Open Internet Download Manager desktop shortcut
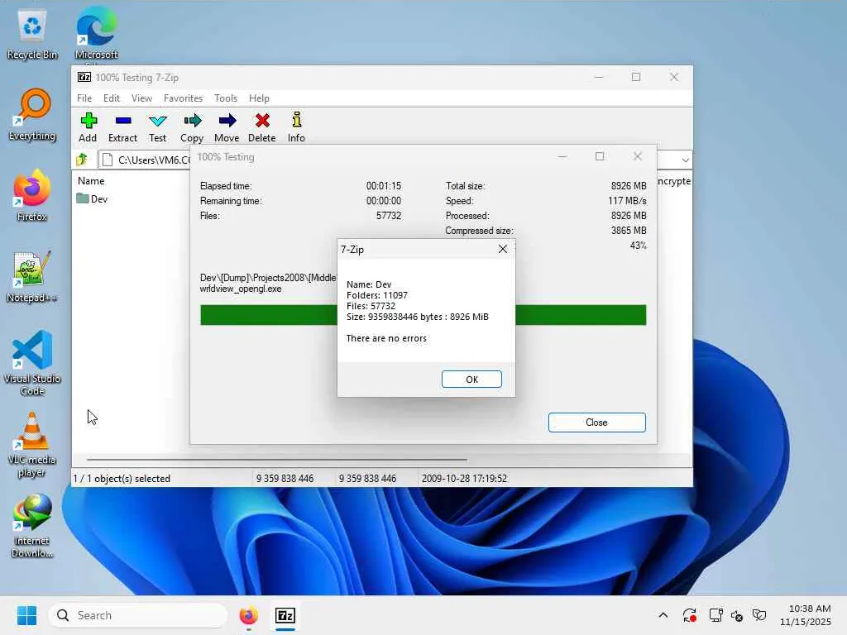The width and height of the screenshot is (847, 635). 32,526
